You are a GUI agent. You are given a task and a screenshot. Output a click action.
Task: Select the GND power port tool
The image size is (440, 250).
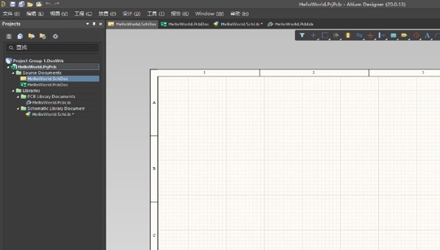pyautogui.click(x=370, y=35)
